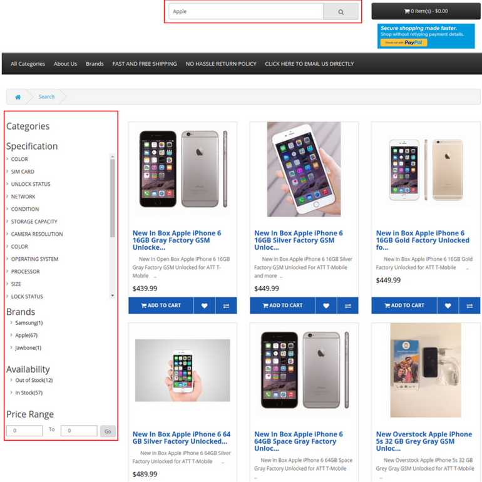Open New in Box iPhone 6 16GB Gold title

423,240
